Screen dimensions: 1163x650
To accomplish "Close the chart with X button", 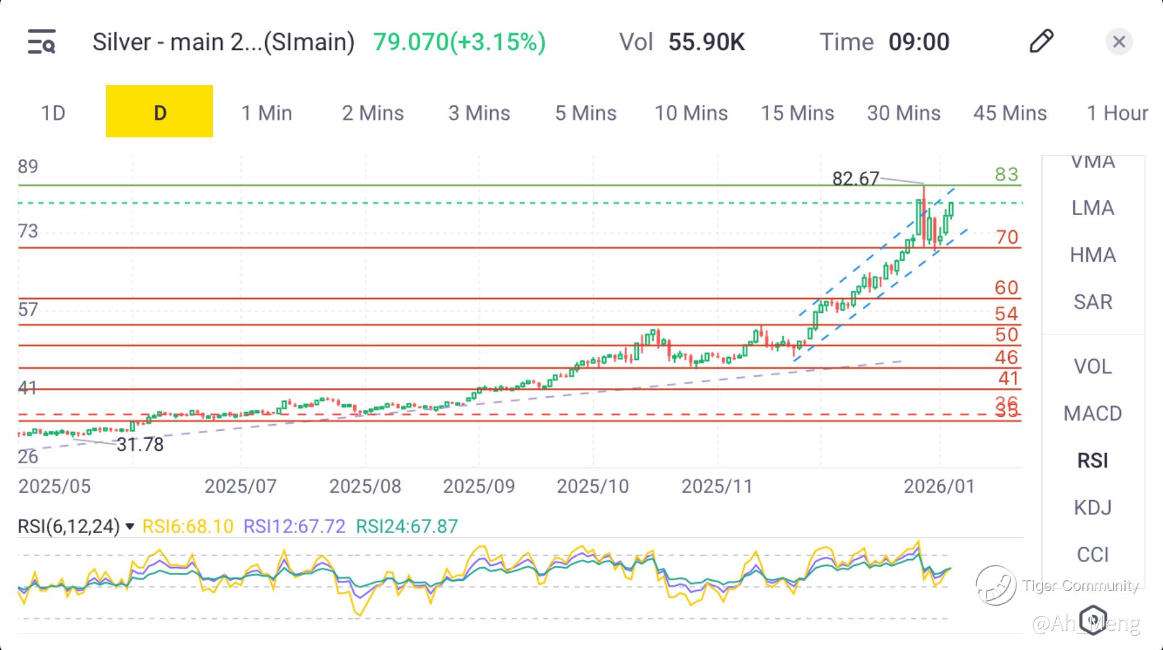I will tap(1119, 42).
